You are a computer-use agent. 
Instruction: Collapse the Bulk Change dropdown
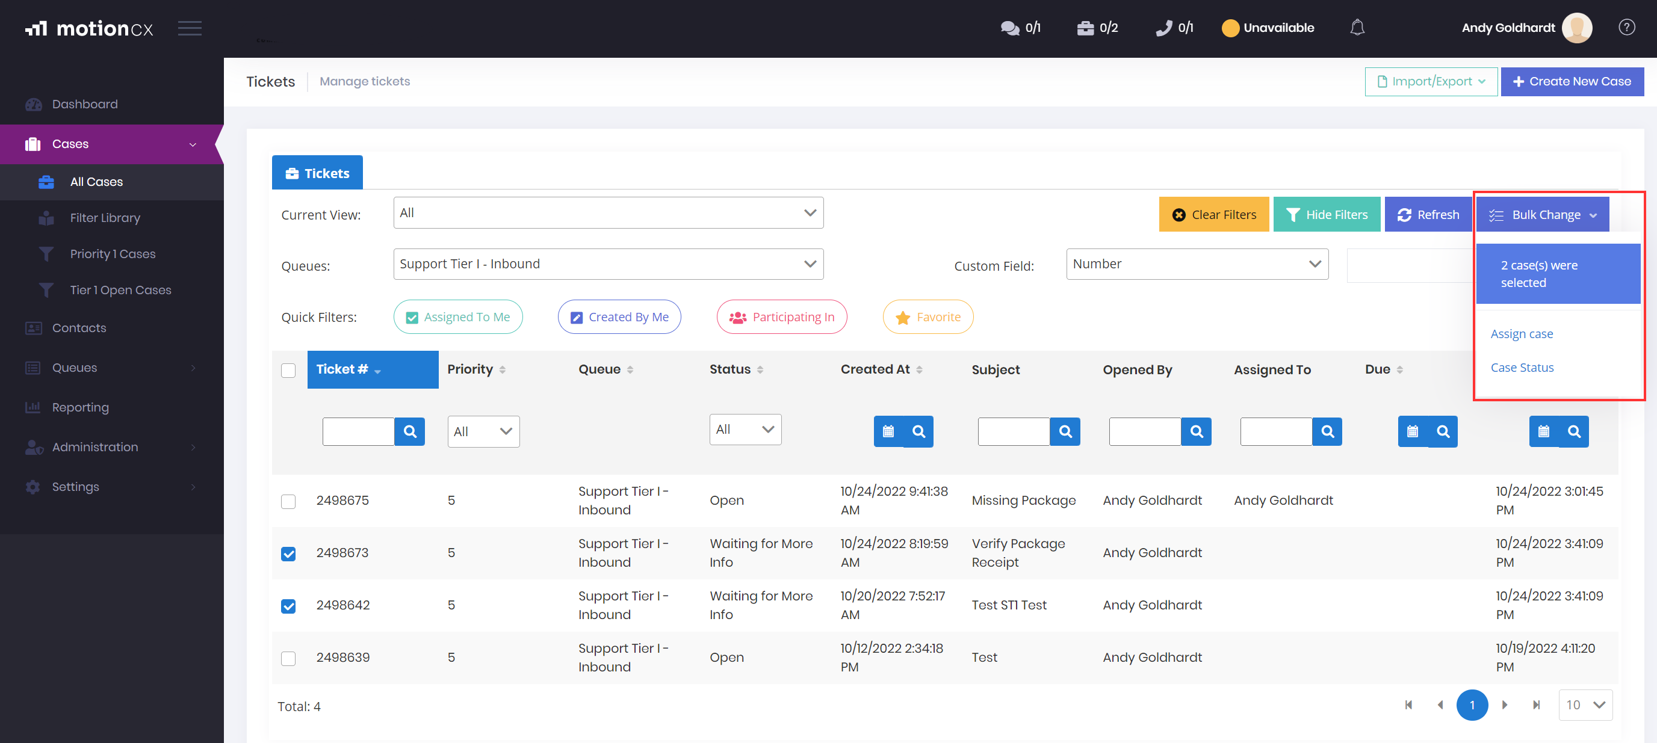1543,215
